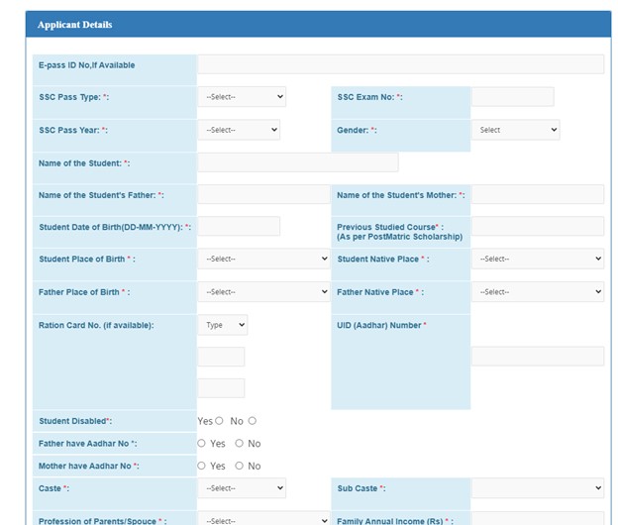The width and height of the screenshot is (618, 525).
Task: Click the Previous Studied Course field
Action: [538, 226]
